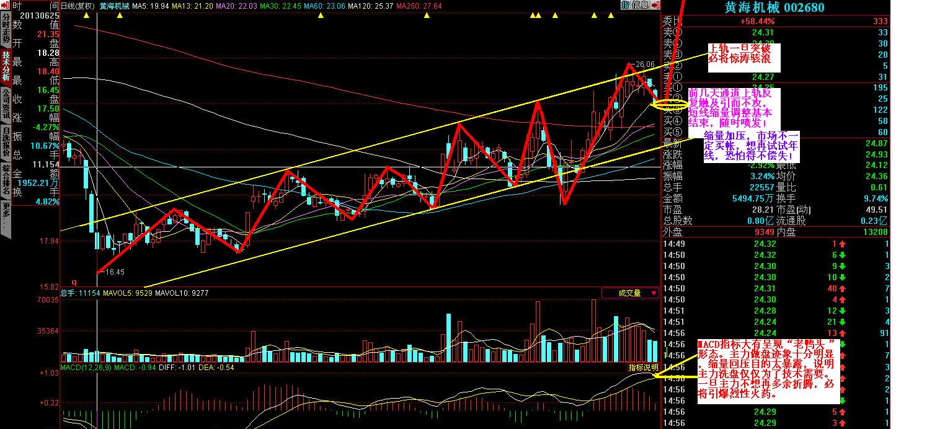Click the red arrow icon at top-left corner

[x=5, y=6]
